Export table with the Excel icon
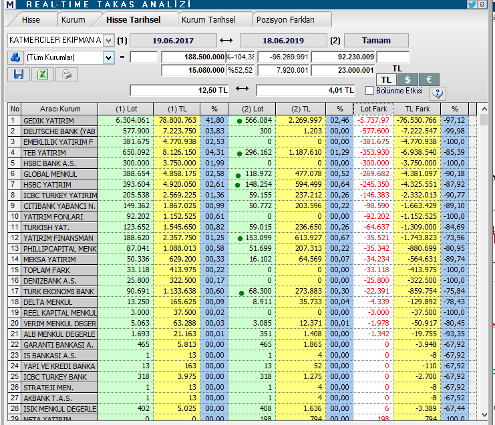 pyautogui.click(x=43, y=75)
